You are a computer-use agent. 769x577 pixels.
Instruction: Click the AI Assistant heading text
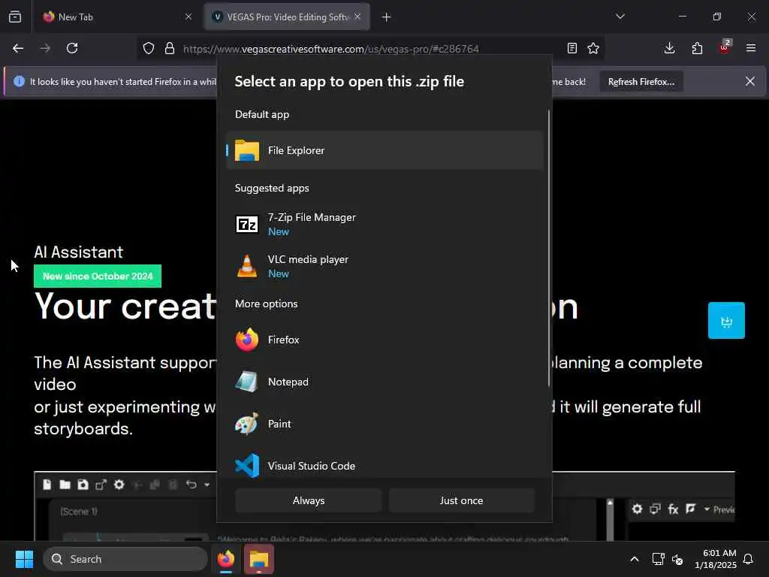point(78,252)
